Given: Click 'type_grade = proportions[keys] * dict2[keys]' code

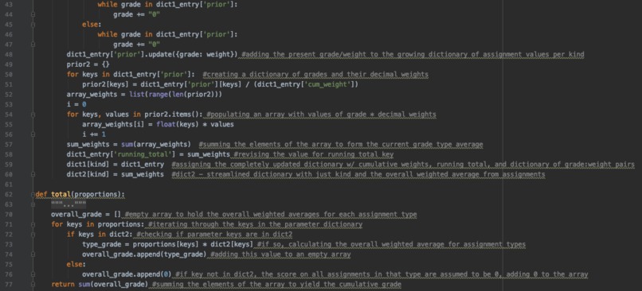Looking at the screenshot, I should (x=167, y=244).
